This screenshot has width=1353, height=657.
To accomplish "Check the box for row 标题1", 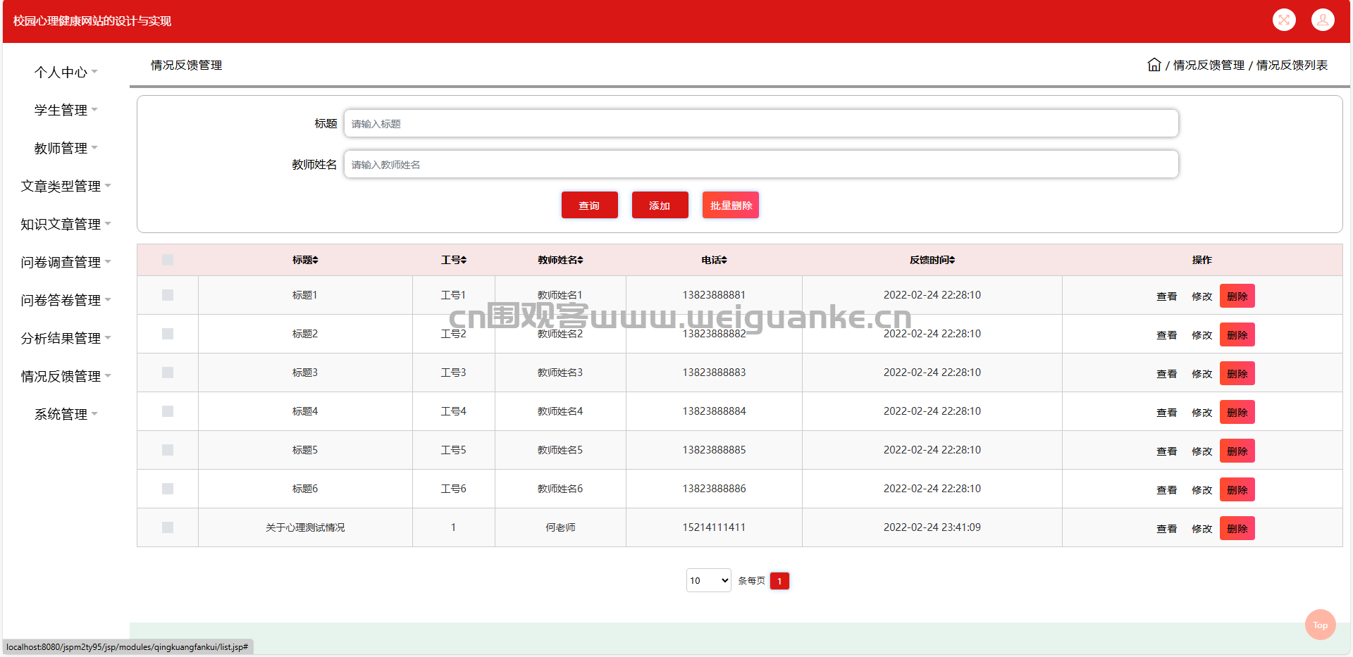I will (x=168, y=295).
